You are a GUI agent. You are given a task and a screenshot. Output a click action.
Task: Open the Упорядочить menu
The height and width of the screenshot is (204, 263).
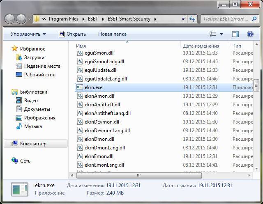tap(28, 34)
